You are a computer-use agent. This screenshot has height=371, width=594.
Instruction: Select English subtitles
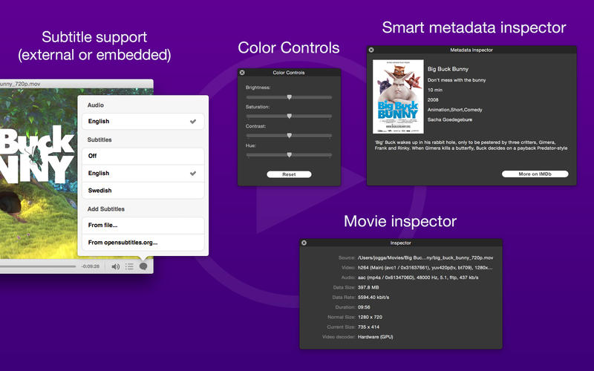coord(143,173)
